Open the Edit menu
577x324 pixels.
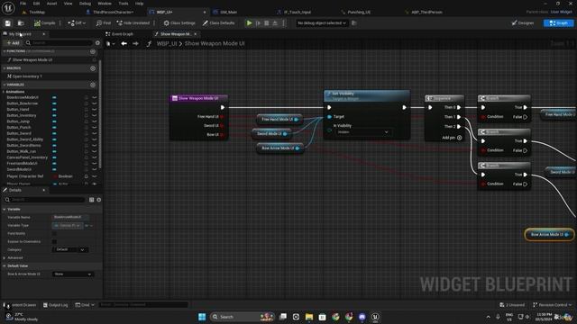[x=36, y=4]
